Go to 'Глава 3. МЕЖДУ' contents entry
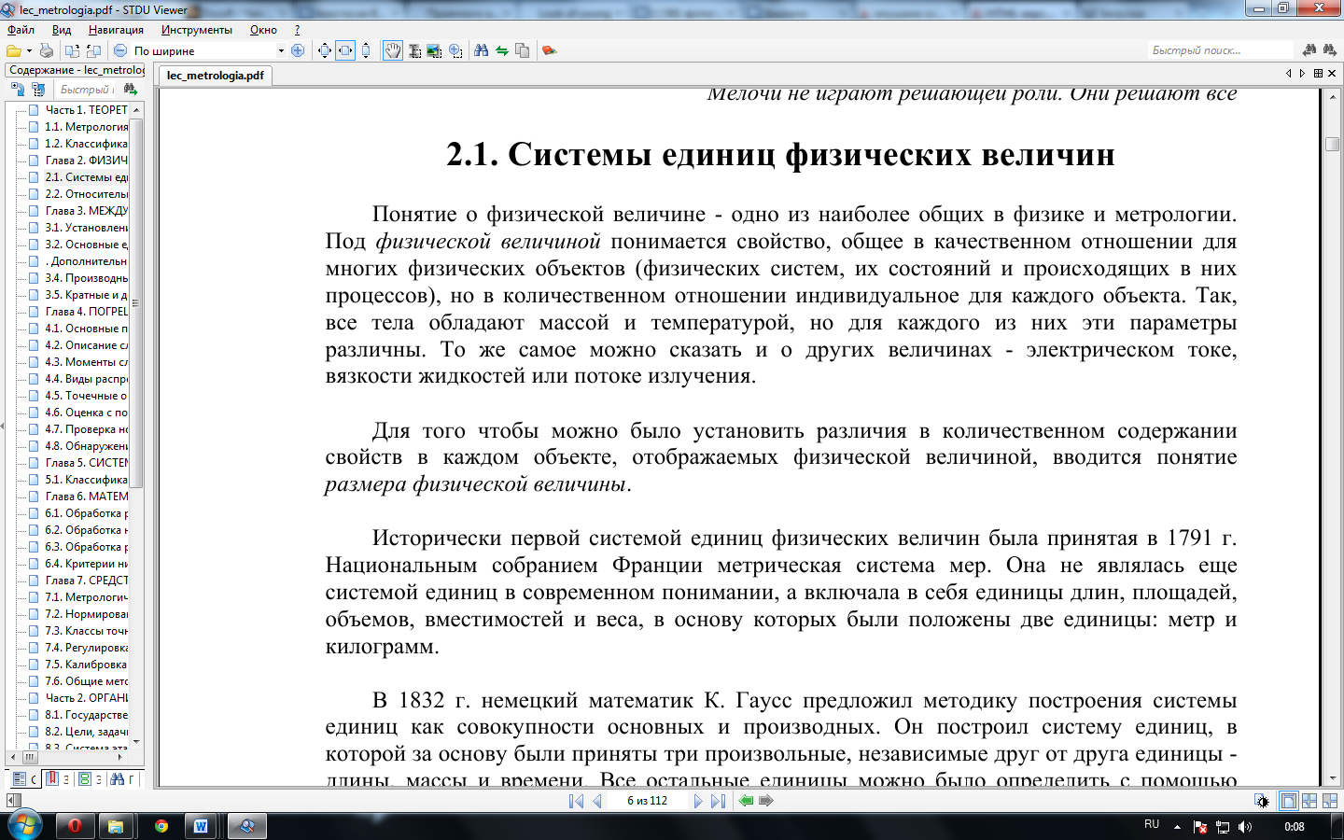Image resolution: width=1344 pixels, height=840 pixels. (86, 211)
